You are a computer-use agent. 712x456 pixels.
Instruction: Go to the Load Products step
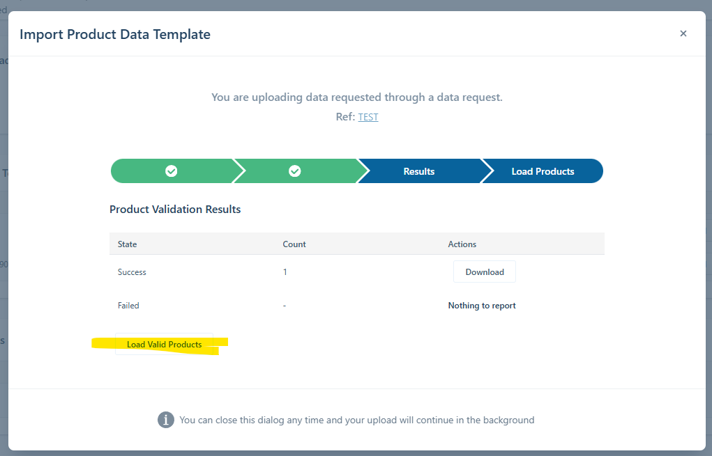click(x=543, y=171)
